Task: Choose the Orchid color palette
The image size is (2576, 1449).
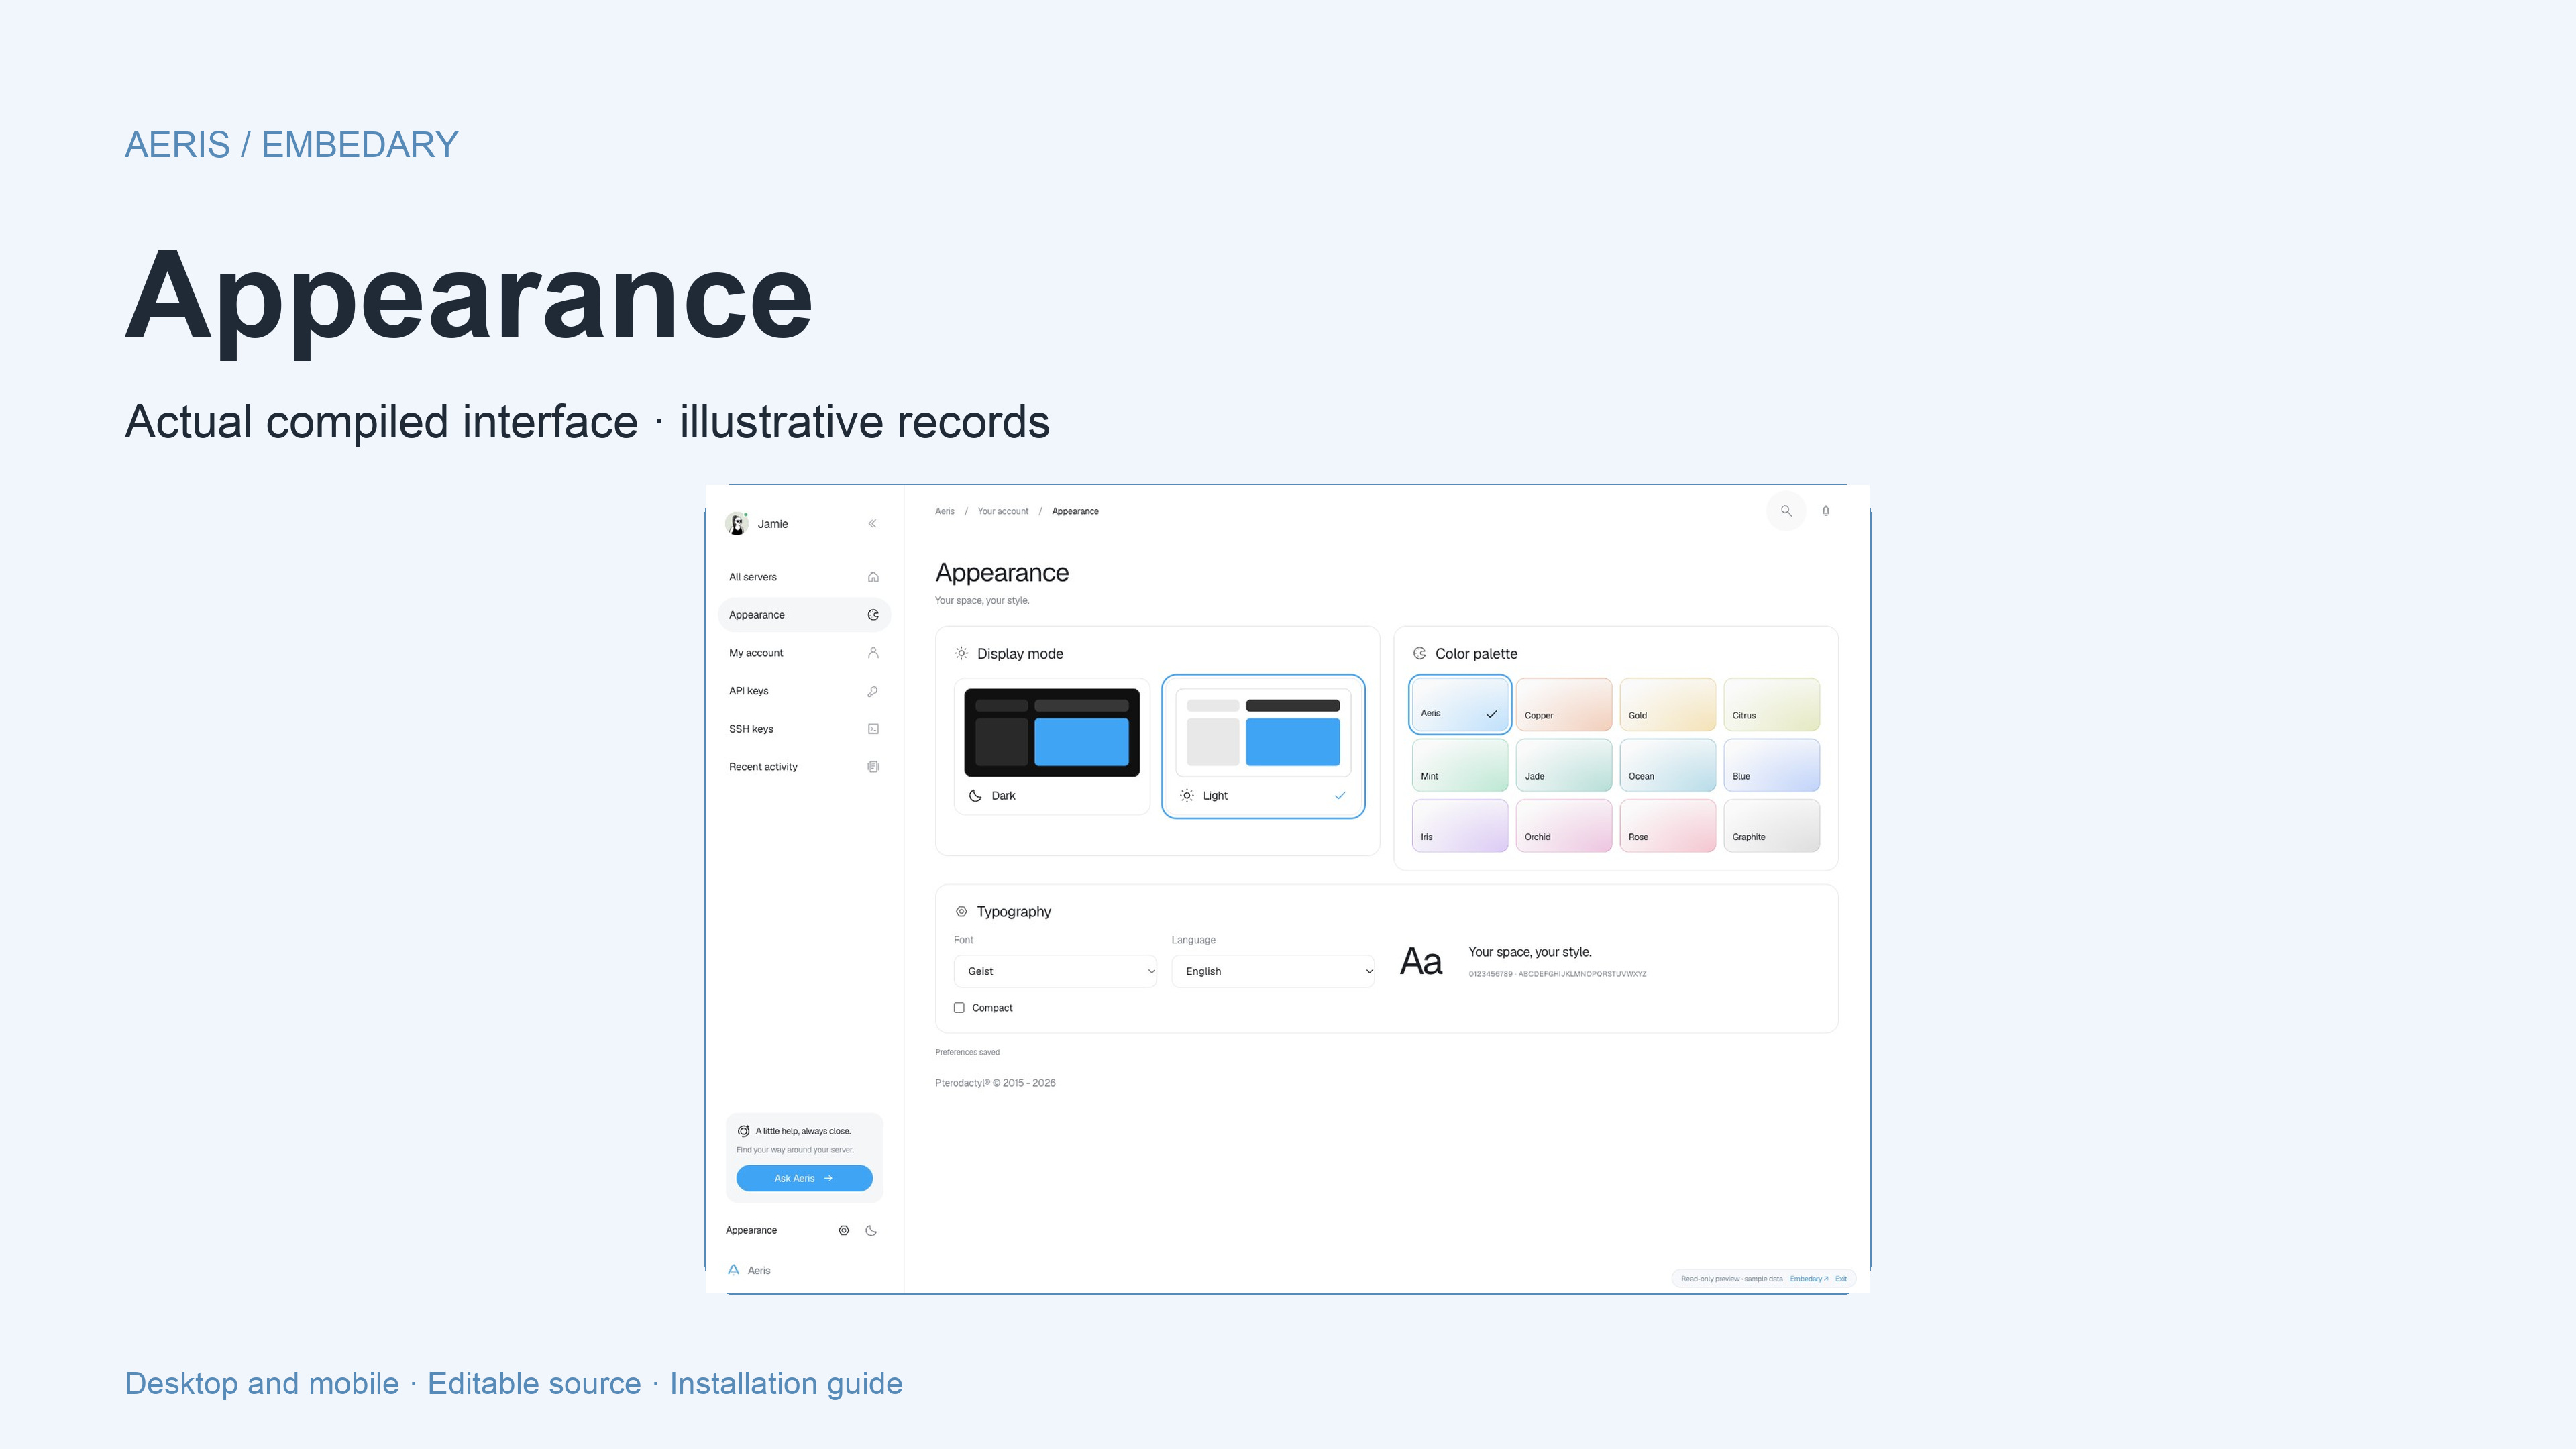Action: [1564, 826]
